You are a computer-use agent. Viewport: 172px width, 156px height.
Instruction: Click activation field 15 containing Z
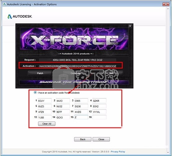click(x=81, y=117)
